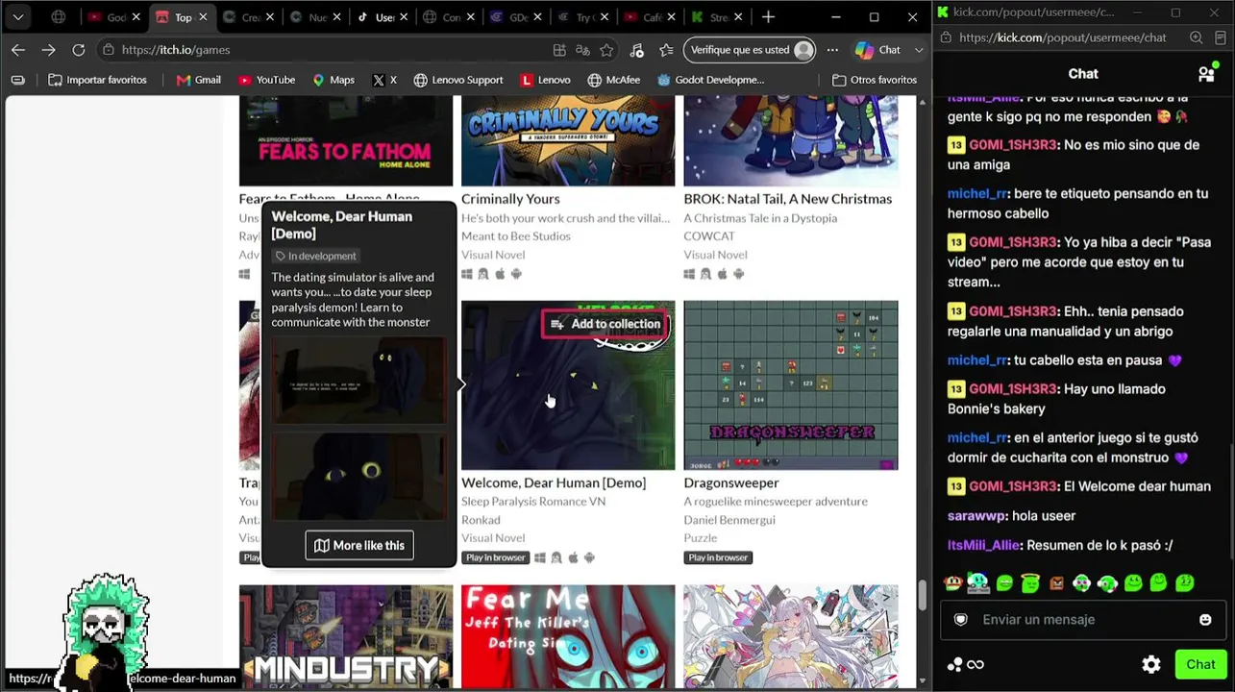Bookmark this page with the star icon
The width and height of the screenshot is (1235, 692).
(x=606, y=50)
